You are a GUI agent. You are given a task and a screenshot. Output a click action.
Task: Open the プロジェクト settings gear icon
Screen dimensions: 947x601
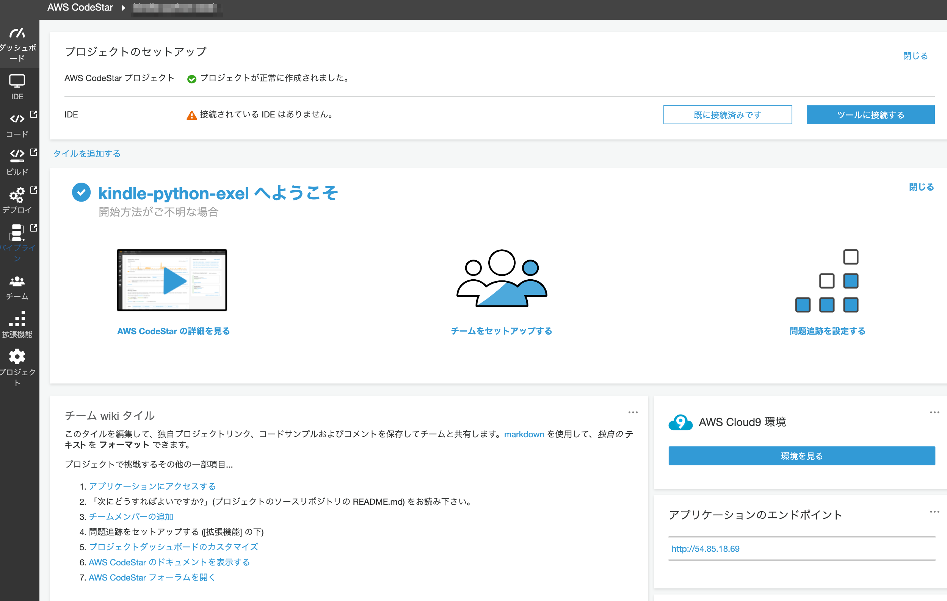pos(17,357)
